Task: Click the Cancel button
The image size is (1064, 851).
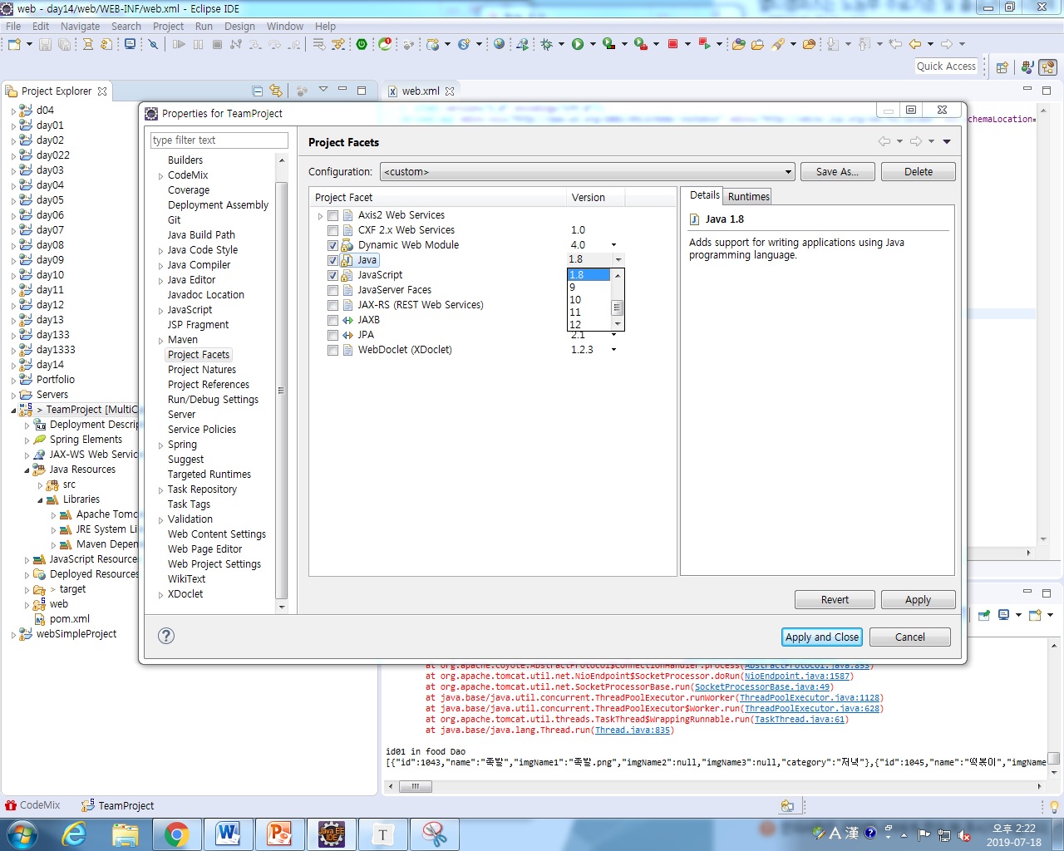Action: (909, 637)
